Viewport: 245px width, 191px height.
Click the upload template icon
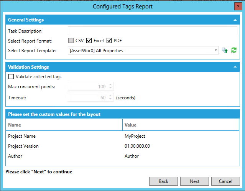click(x=225, y=50)
